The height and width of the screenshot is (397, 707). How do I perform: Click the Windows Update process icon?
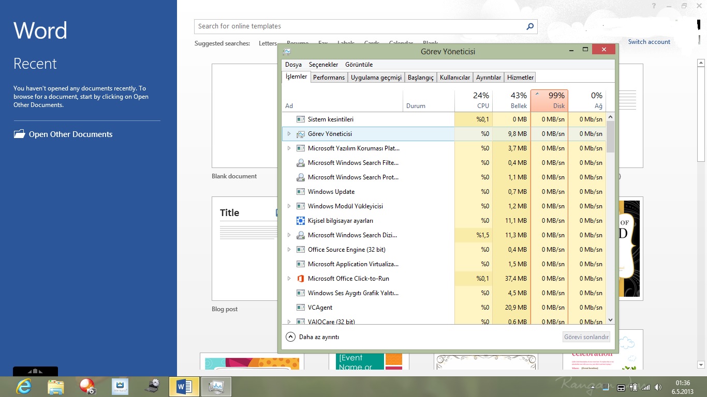[300, 192]
